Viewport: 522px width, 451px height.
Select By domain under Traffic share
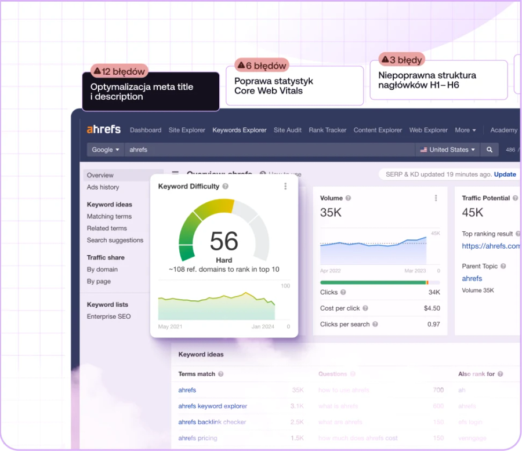[x=102, y=270]
